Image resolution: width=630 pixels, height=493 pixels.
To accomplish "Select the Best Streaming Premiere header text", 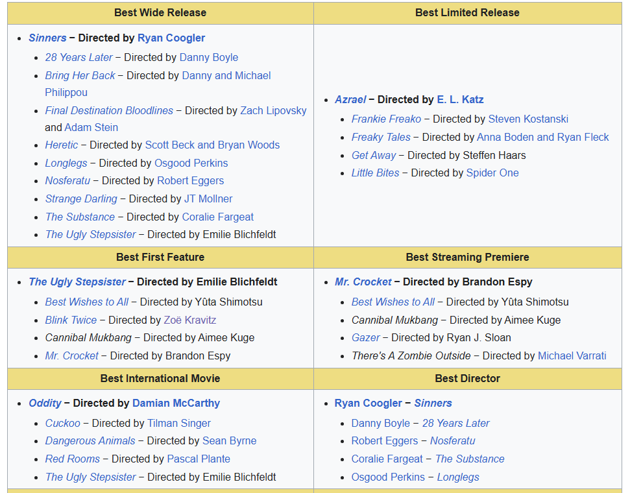I will (467, 257).
